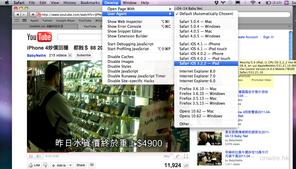Click the thumbs-down dislike icon

(45, 165)
